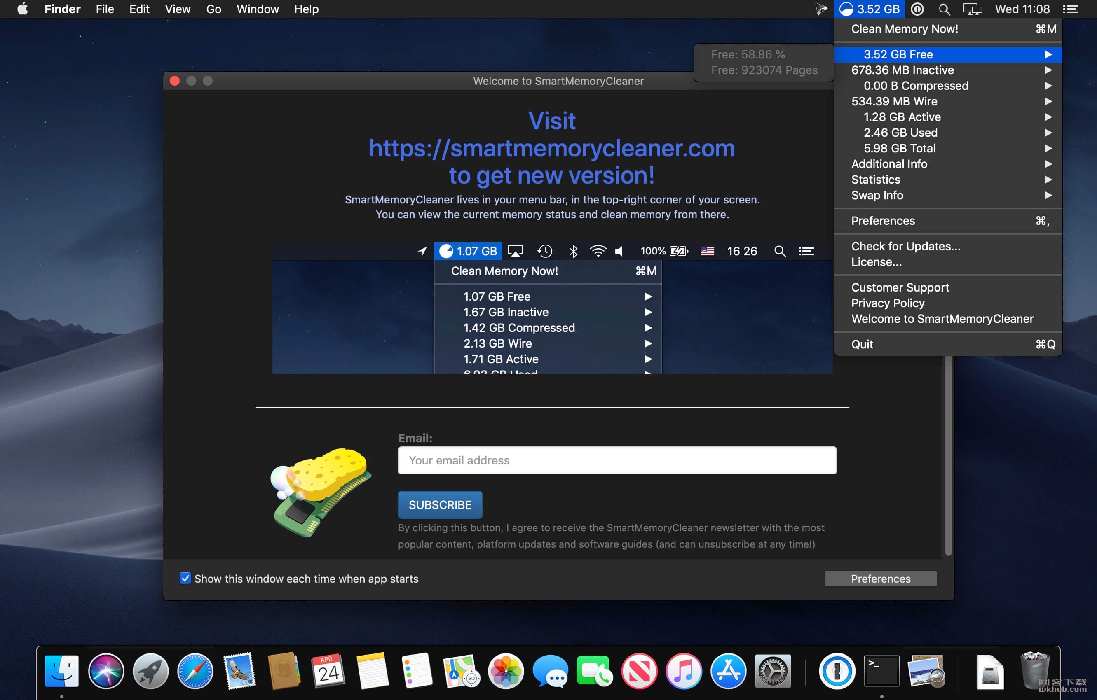Screen dimensions: 1097x700
Task: Expand 1.28 GB Active submenu
Action: (948, 117)
